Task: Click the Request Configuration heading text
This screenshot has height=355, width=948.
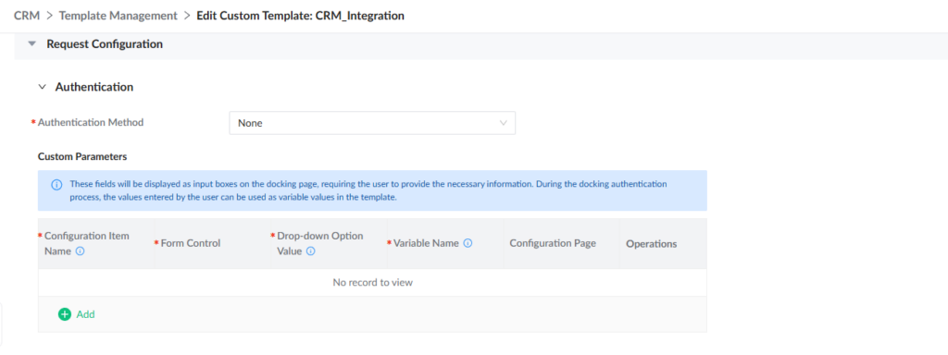Action: click(x=105, y=44)
